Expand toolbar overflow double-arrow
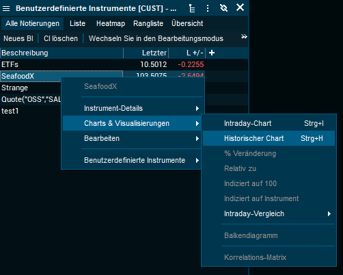Viewport: 343px width, 275px height. [x=244, y=36]
